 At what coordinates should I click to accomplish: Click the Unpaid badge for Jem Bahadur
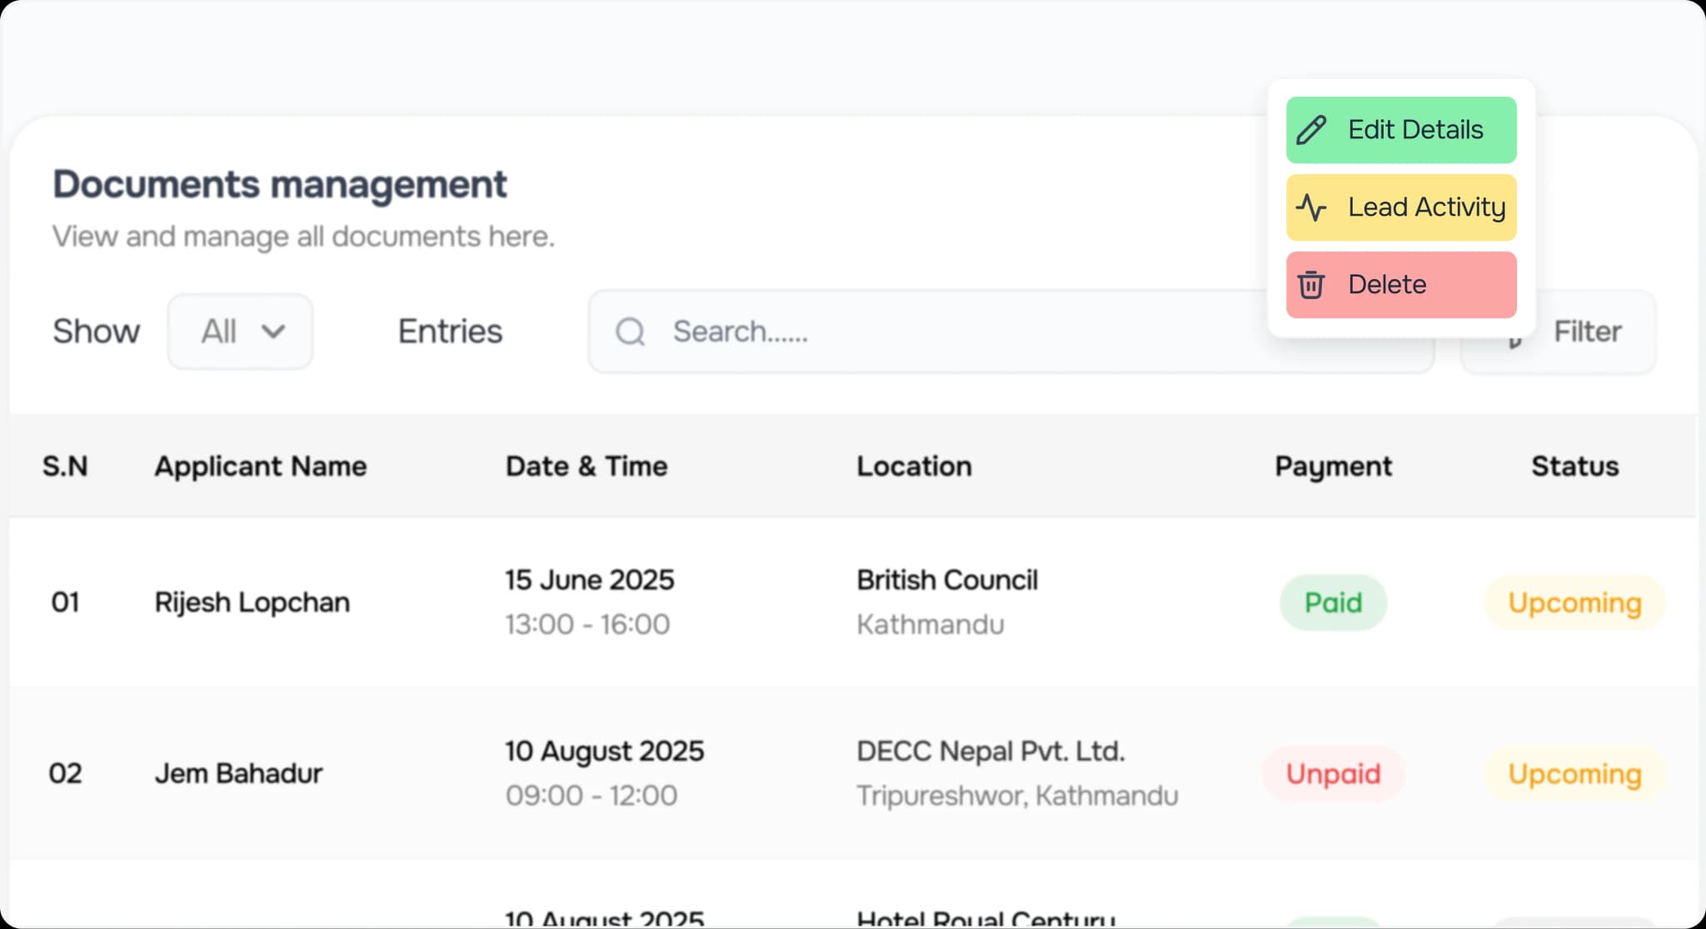tap(1333, 773)
